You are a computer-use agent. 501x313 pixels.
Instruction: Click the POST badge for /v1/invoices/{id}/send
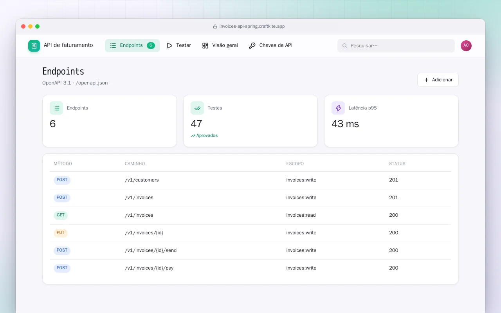(62, 250)
